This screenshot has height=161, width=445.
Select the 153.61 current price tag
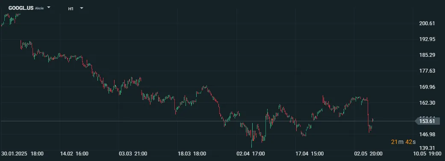pyautogui.click(x=427, y=121)
